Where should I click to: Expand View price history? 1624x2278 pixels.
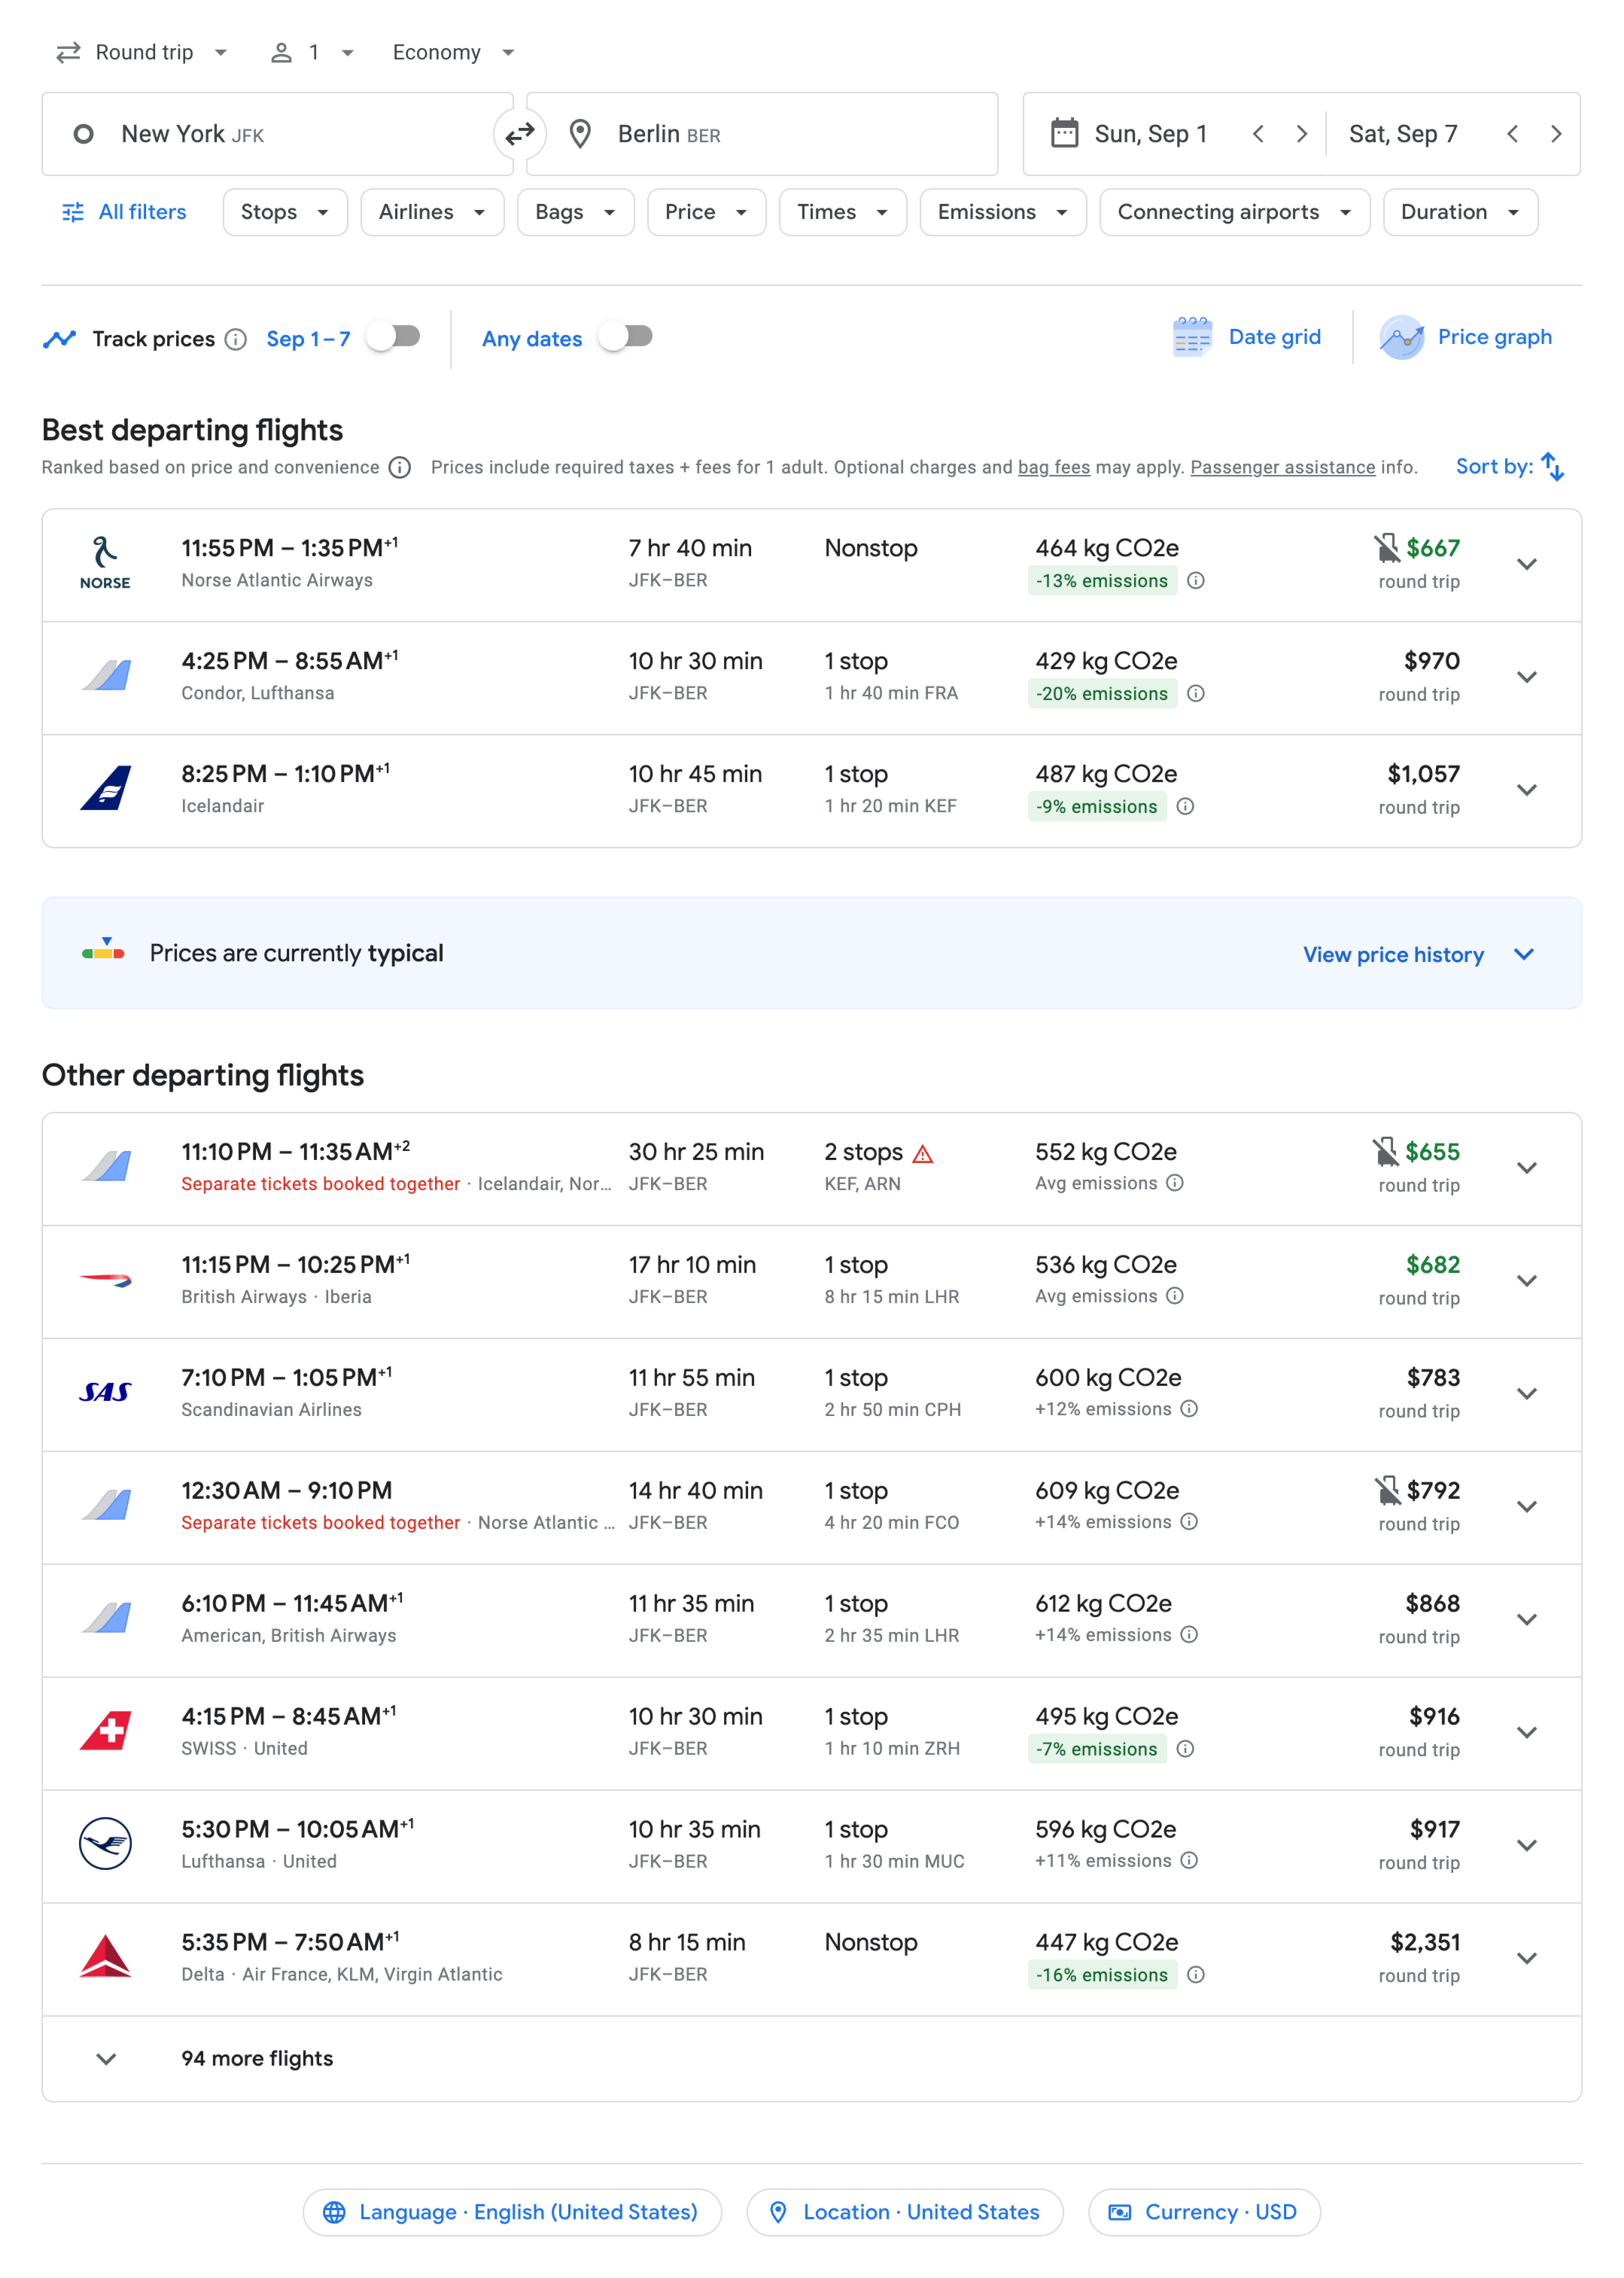(x=1418, y=955)
